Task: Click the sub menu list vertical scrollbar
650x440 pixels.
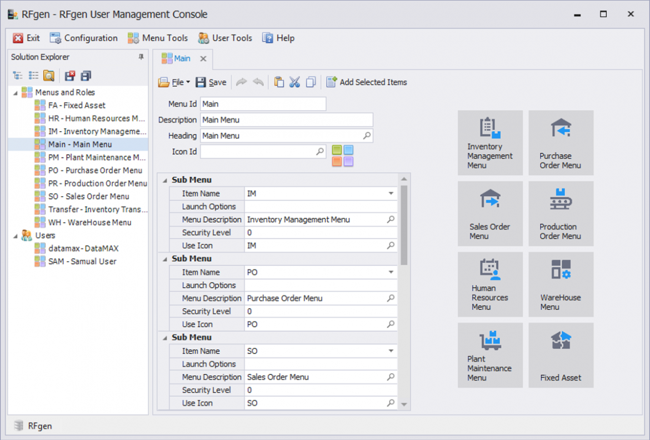Action: point(404,225)
